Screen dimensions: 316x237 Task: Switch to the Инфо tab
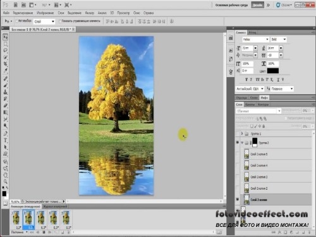264,98
